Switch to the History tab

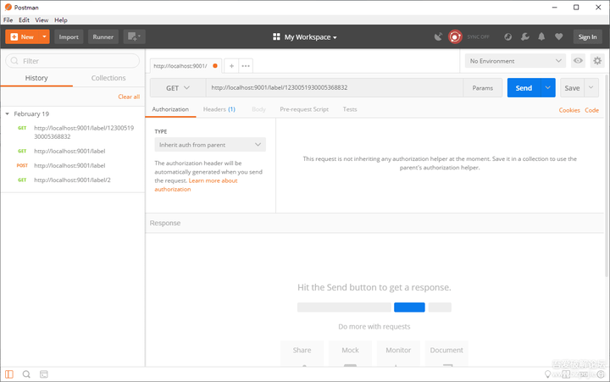coord(36,78)
